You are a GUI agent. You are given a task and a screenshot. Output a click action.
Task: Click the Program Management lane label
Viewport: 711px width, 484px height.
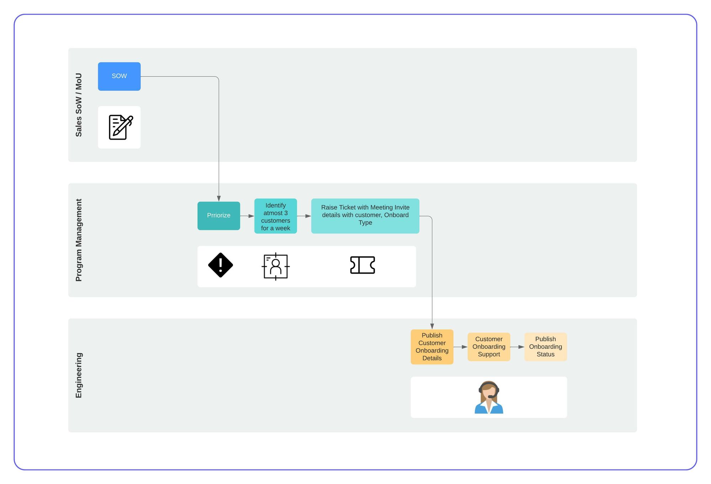pos(79,240)
